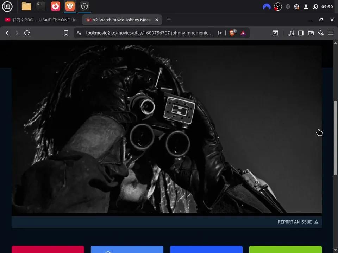Go back to the previous page
Viewport: 338px width, 253px height.
(x=7, y=33)
